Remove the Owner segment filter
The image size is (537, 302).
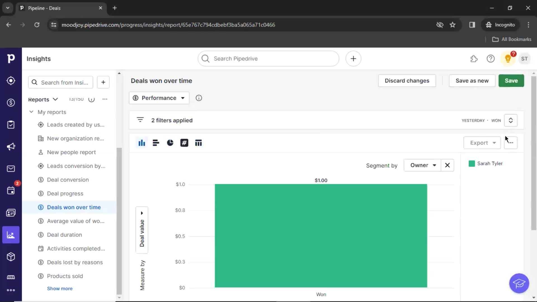pos(447,165)
